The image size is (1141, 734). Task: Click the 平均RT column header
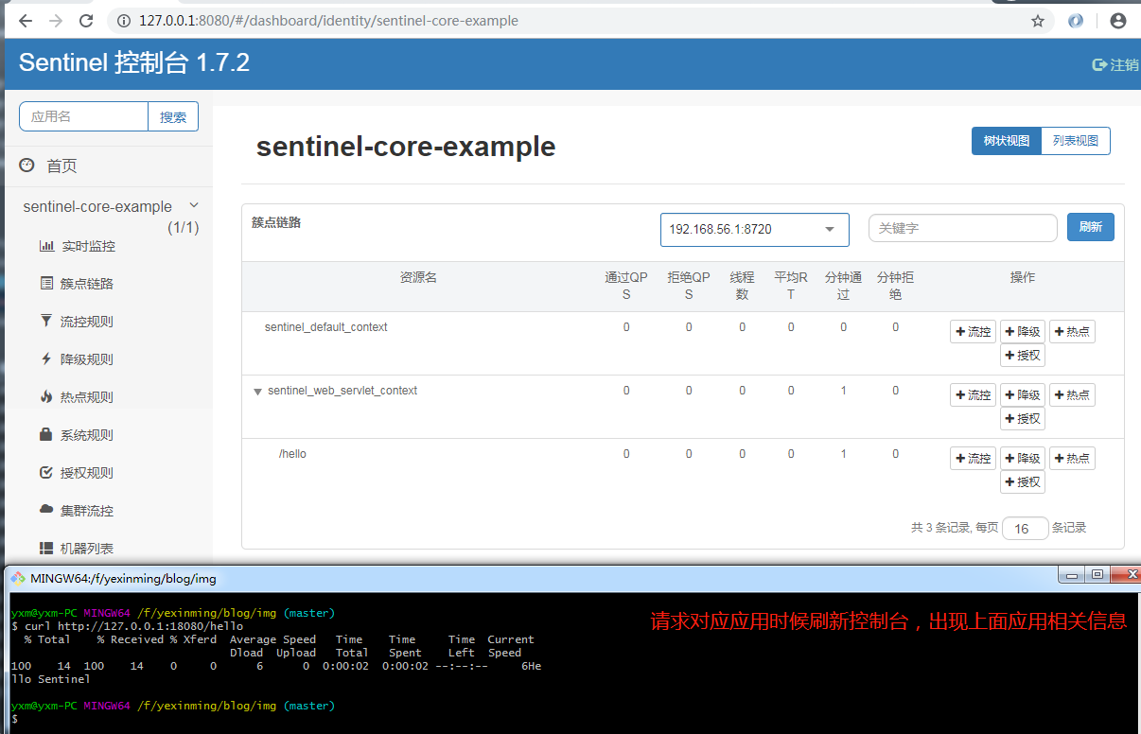click(791, 286)
